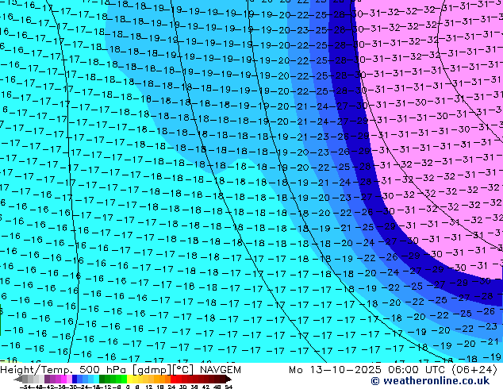503x389 pixels.
Task: Click the dark green legend swatch
Action: point(102,379)
